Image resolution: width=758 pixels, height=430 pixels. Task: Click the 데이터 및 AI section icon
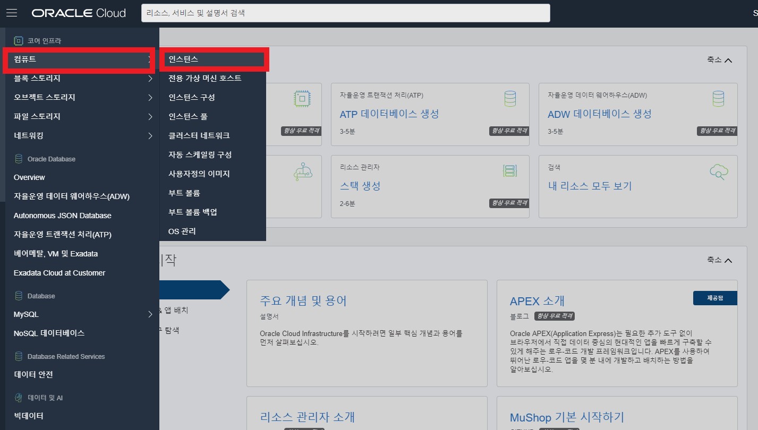point(19,398)
